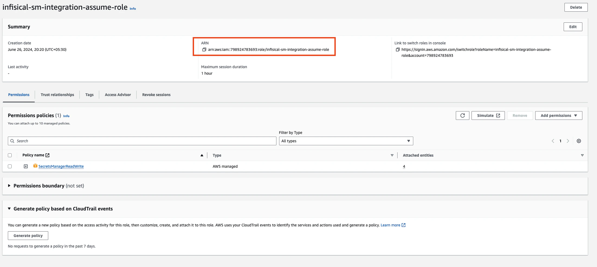This screenshot has width=597, height=267.
Task: Go to next page of policies
Action: (568, 141)
